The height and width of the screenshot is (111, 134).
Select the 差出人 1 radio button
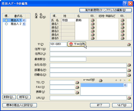click(x=6, y=20)
